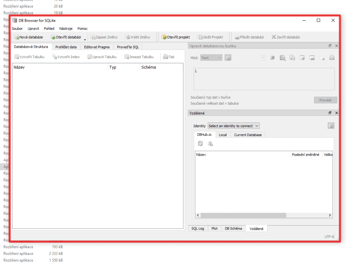Click the Tisk print button
Viewport: 353px width, 264px height.
169,57
